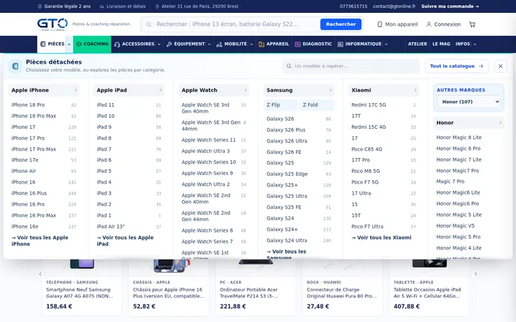The image size is (516, 322).
Task: Follow Suivre ma commande link
Action: click(x=450, y=6)
